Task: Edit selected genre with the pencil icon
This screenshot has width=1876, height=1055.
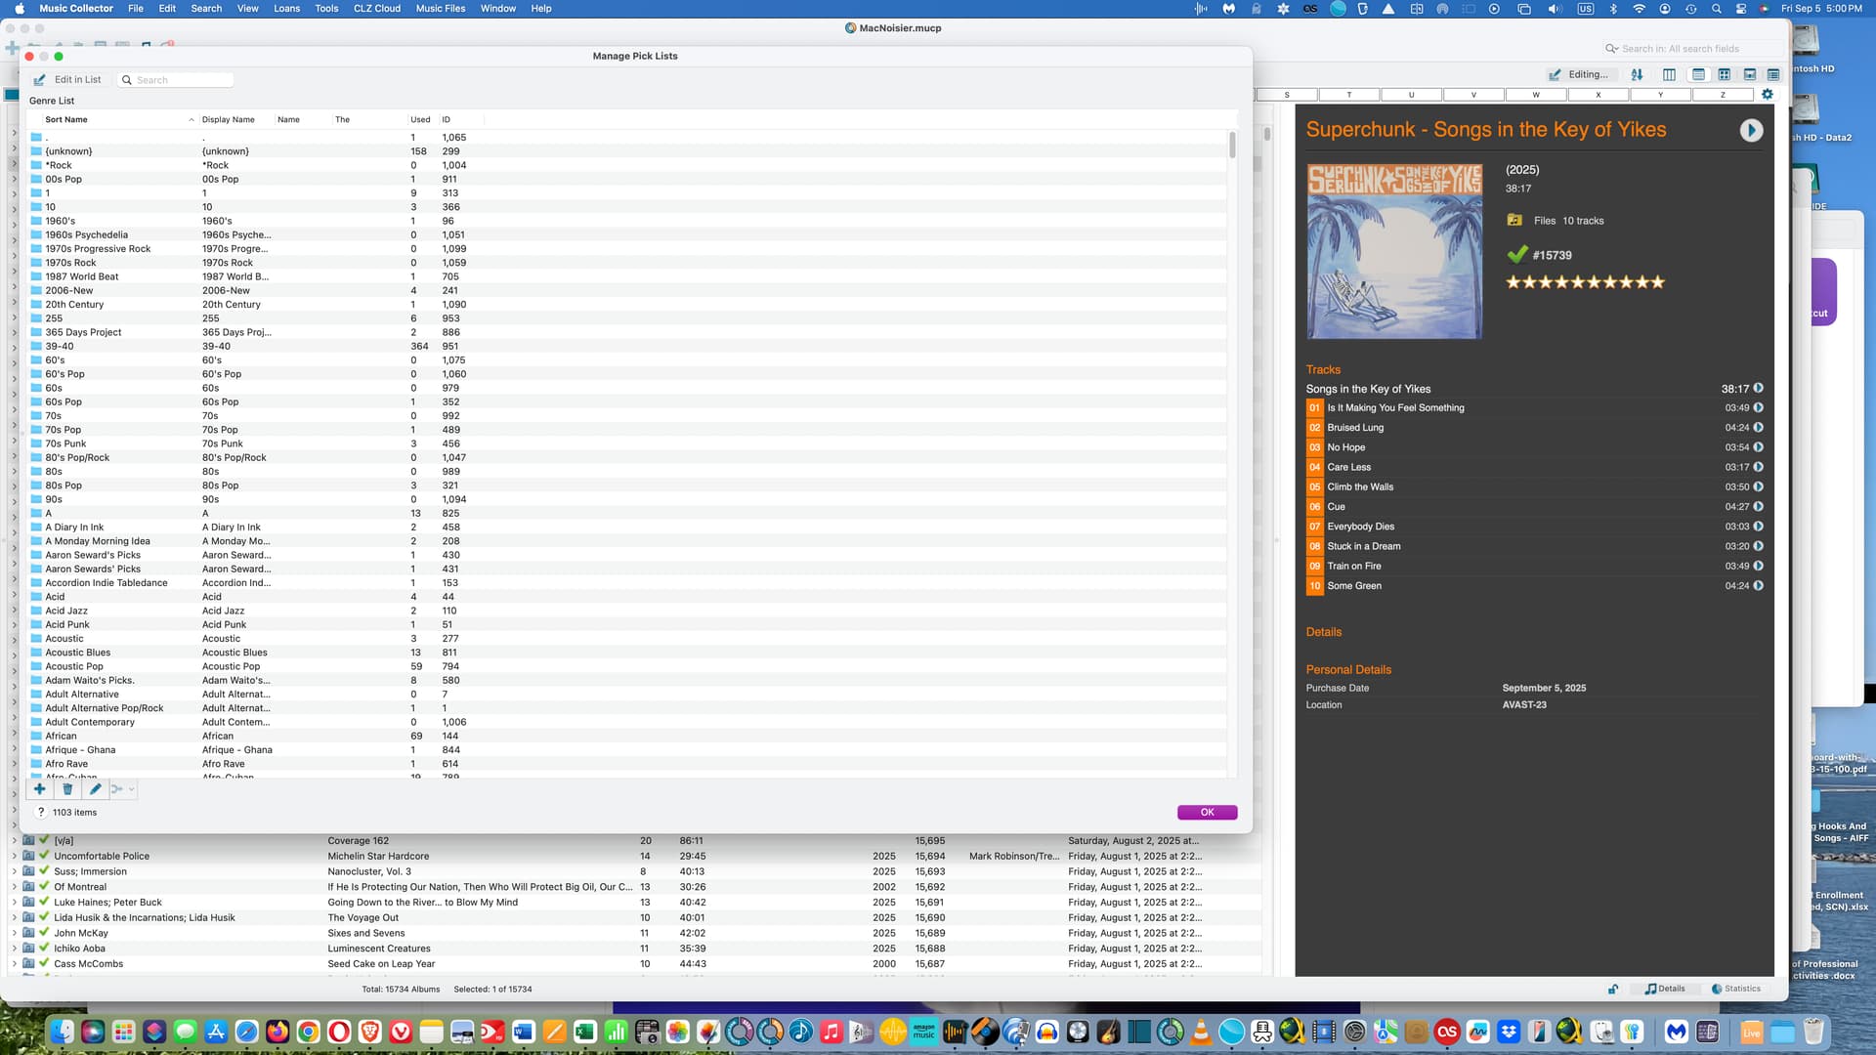Action: (95, 789)
